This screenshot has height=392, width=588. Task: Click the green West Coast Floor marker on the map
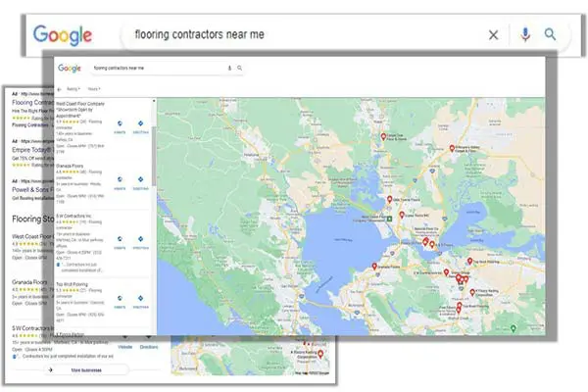389,219
